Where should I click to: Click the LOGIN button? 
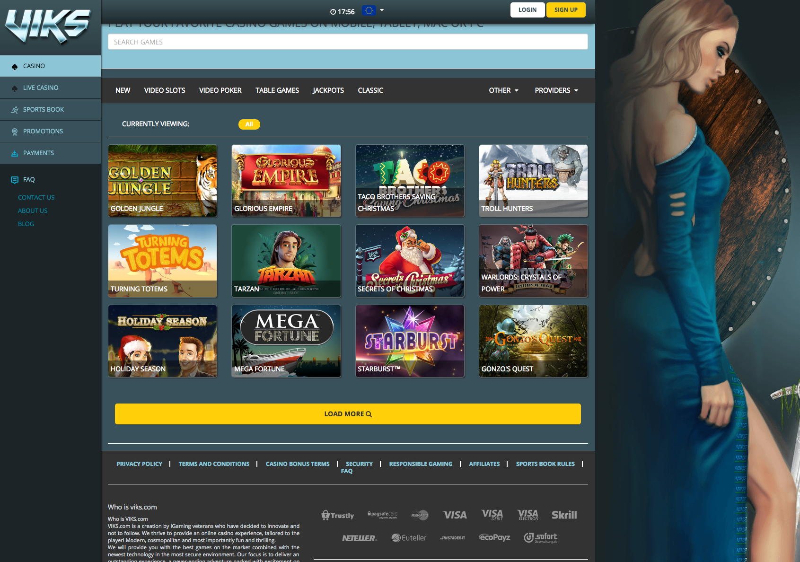coord(527,10)
